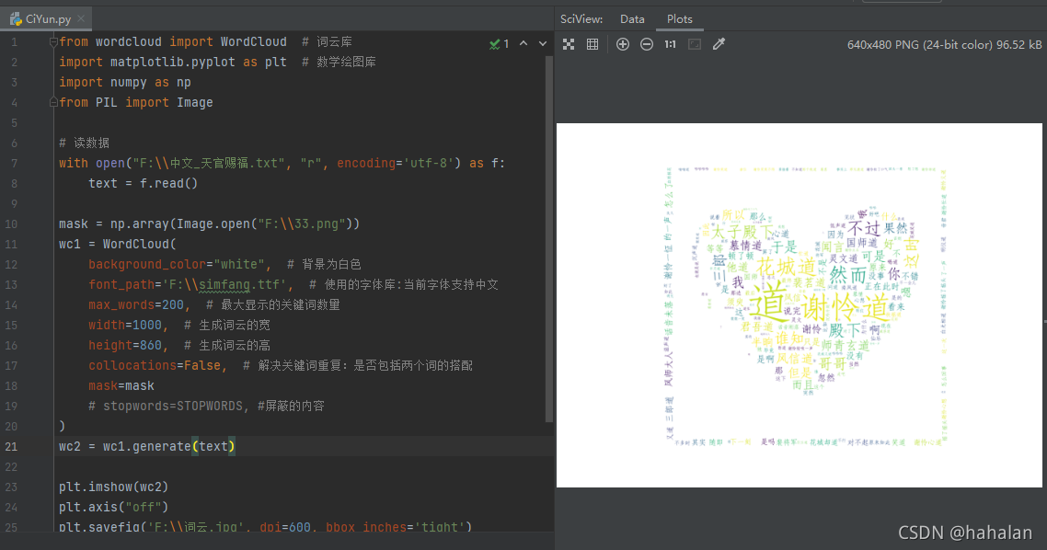Viewport: 1047px width, 550px height.
Task: Zoom out on the word cloud plot
Action: pos(646,43)
